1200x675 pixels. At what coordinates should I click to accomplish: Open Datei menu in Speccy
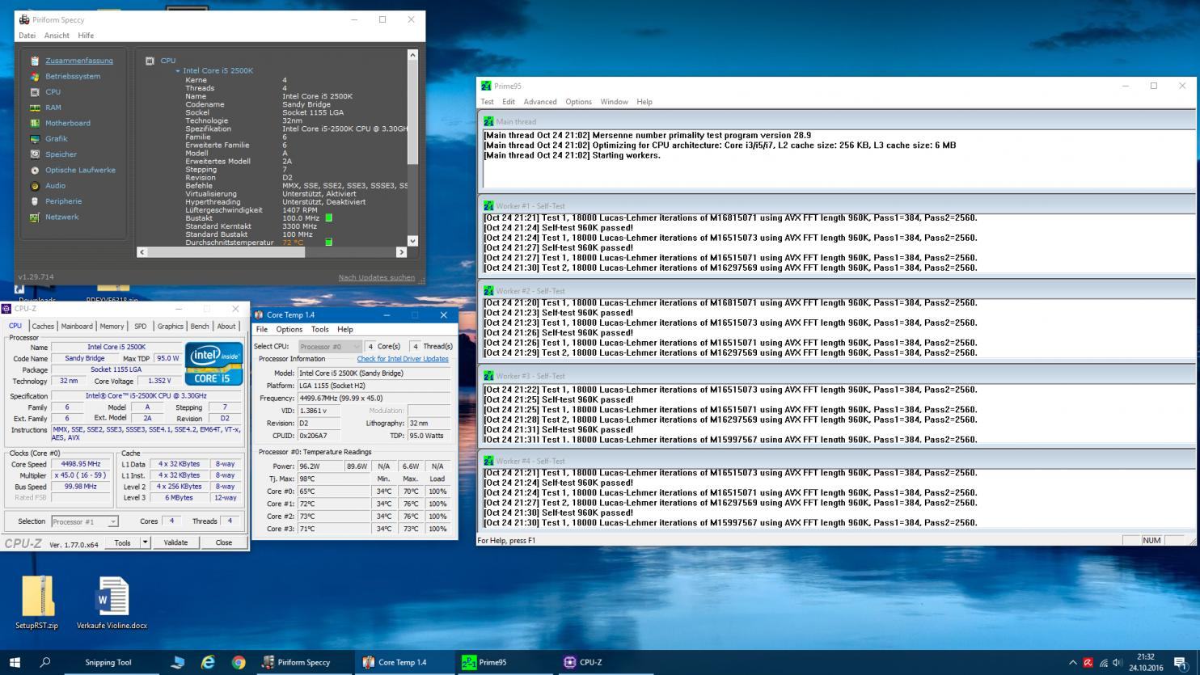27,36
